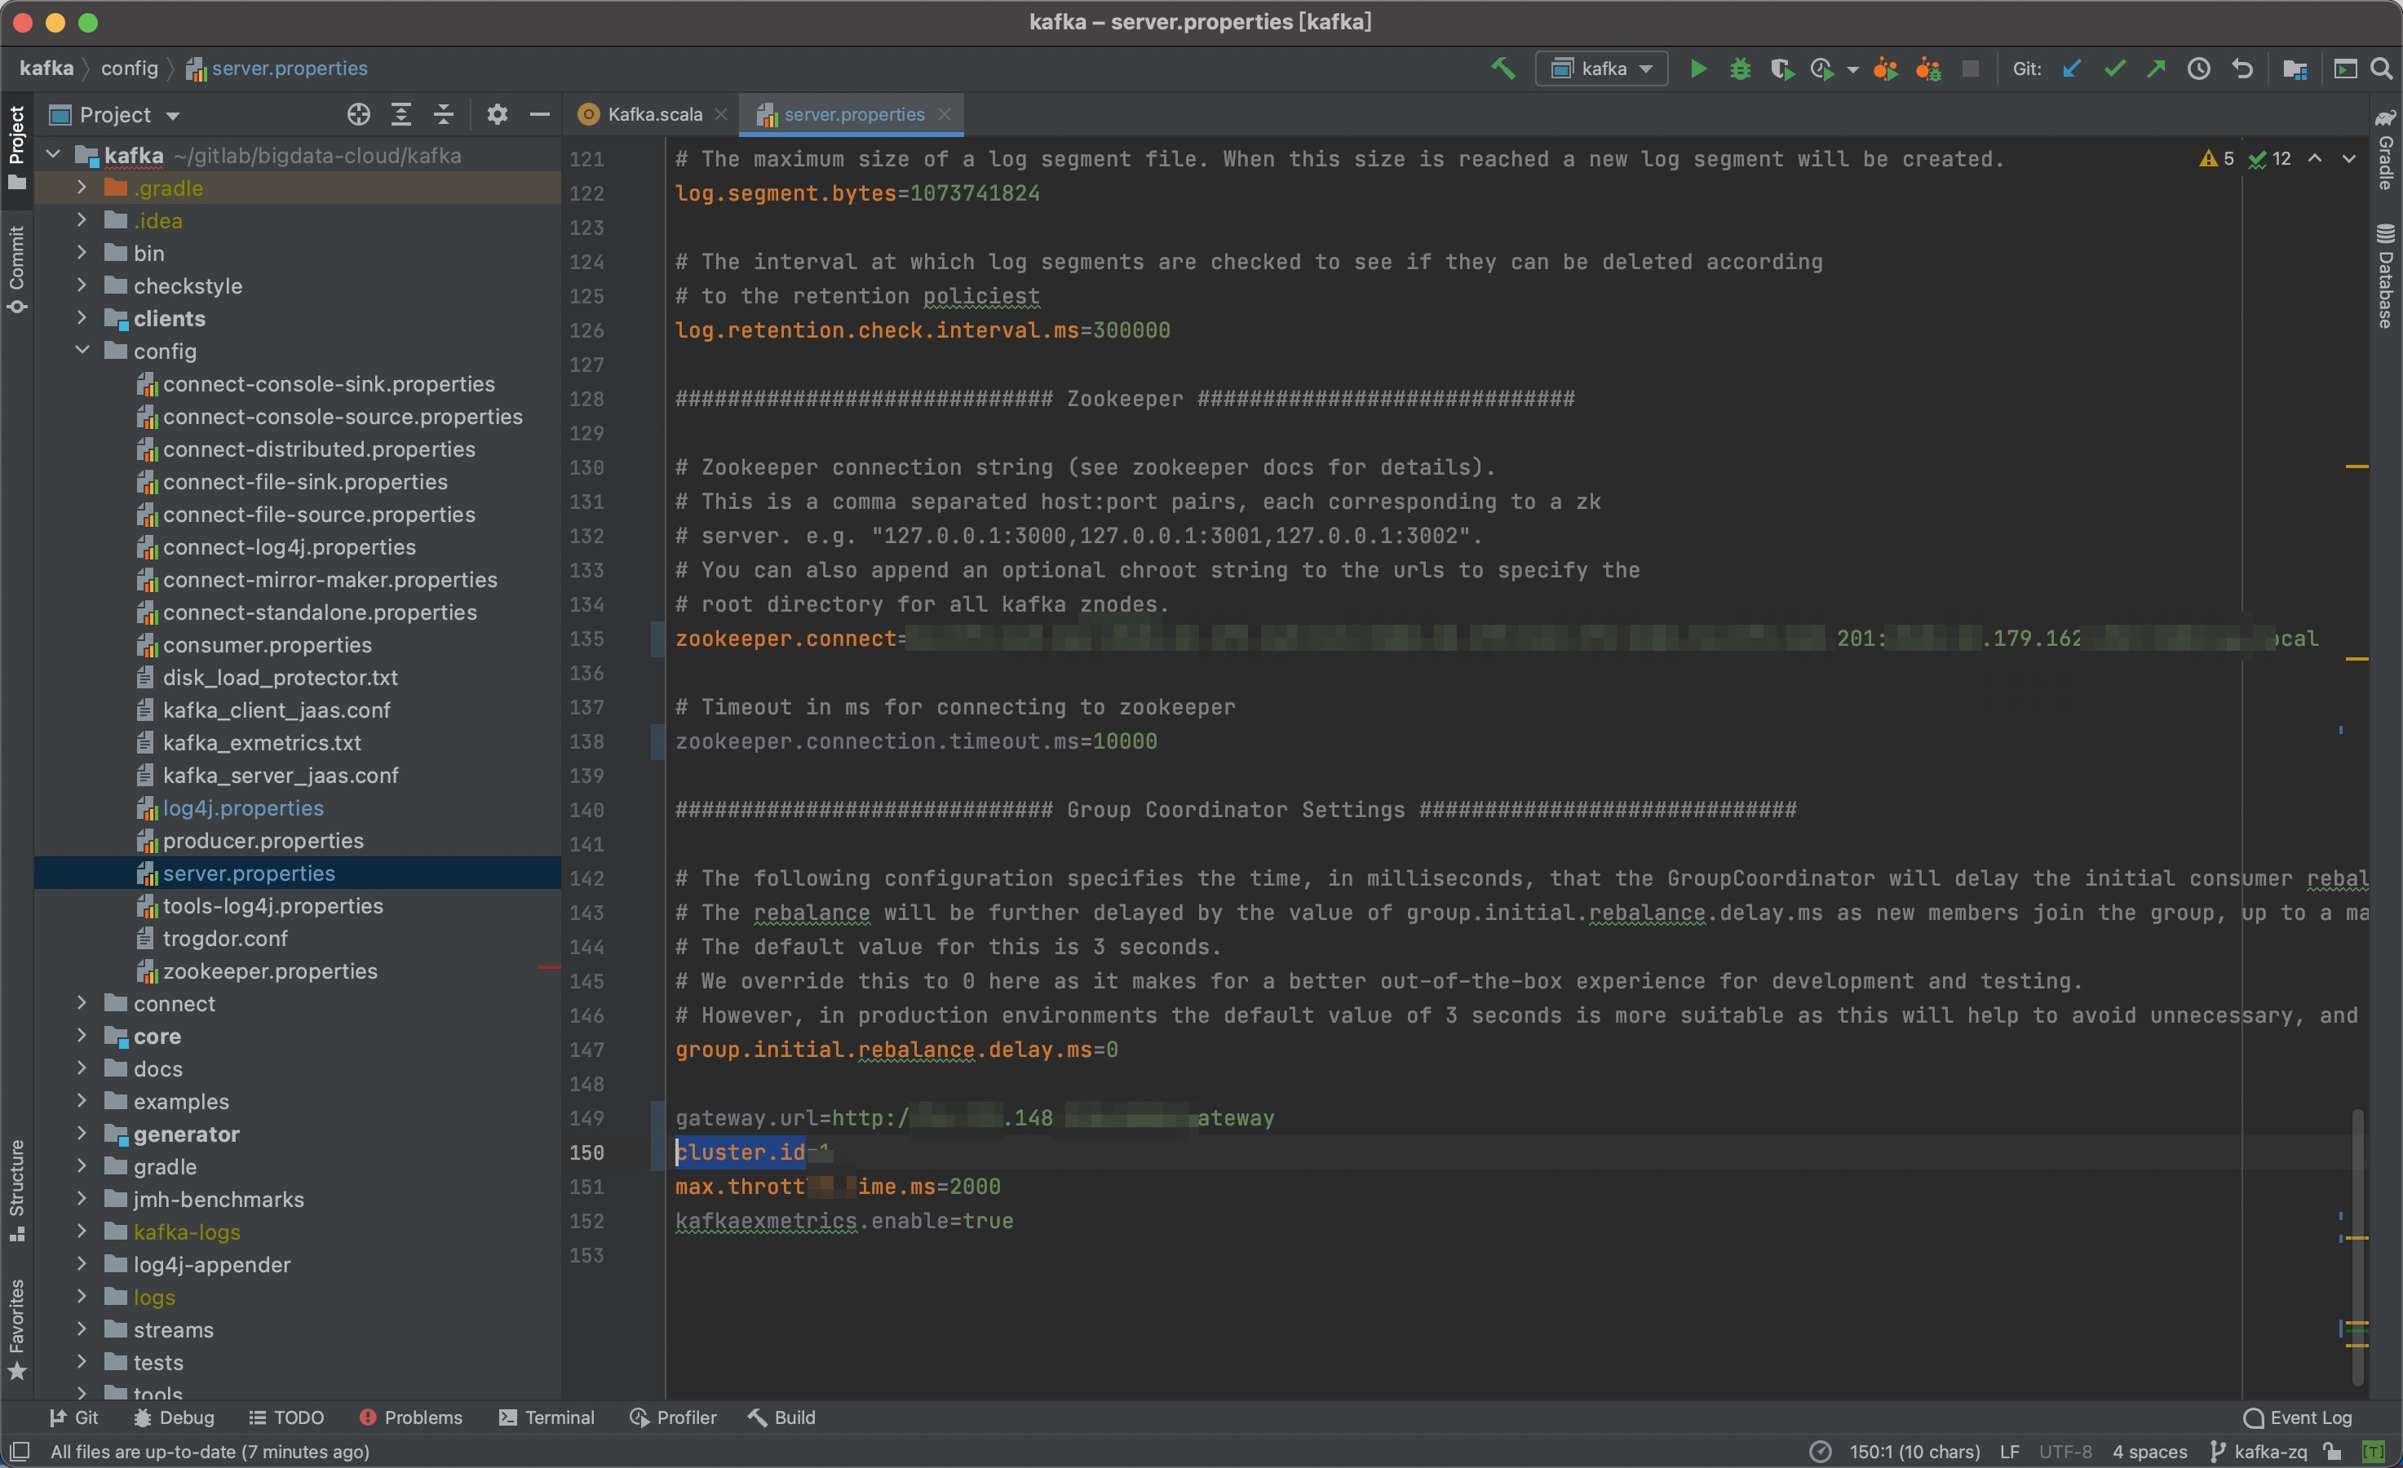This screenshot has height=1468, width=2403.
Task: Commit changes with the green checkmark icon
Action: pyautogui.click(x=2114, y=69)
